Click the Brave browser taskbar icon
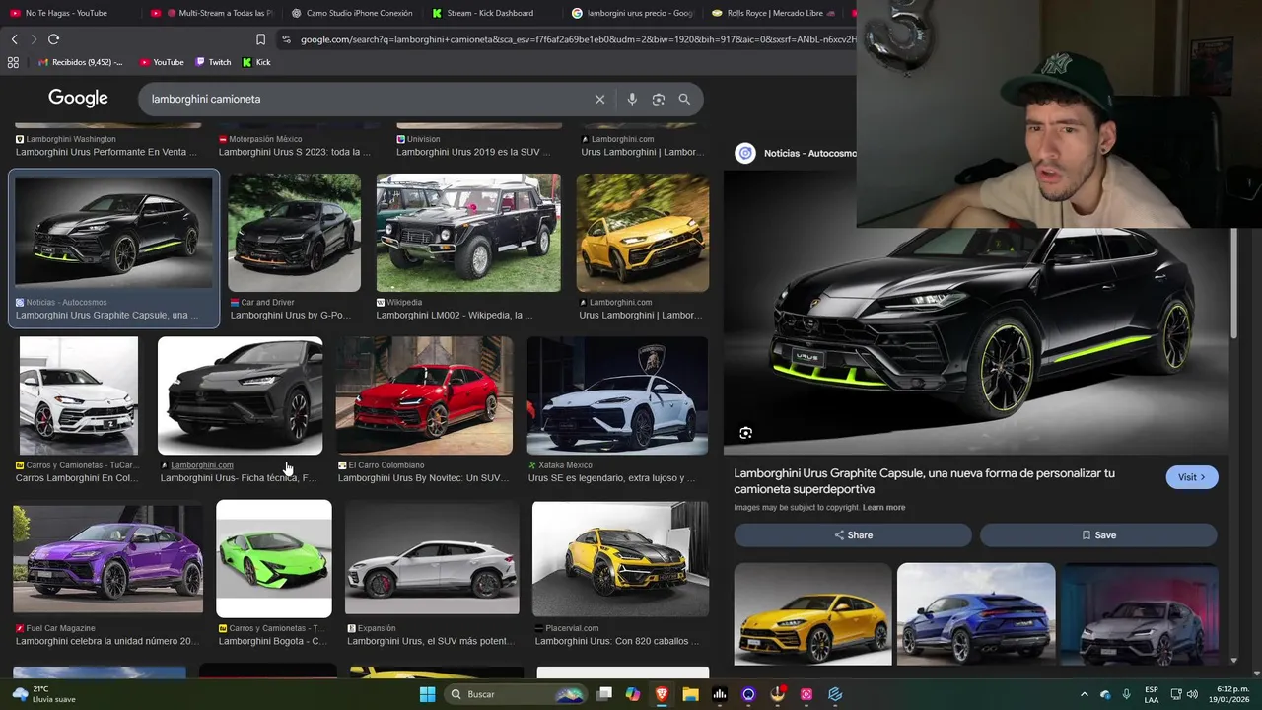Viewport: 1262px width, 710px height. (662, 694)
